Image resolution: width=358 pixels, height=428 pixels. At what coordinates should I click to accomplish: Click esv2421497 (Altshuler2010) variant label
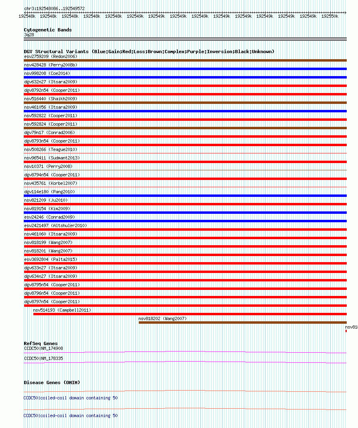pos(56,226)
